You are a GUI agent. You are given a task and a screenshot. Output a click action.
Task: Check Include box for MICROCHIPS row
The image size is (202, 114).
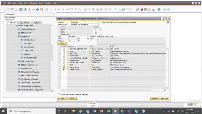(x=64, y=56)
